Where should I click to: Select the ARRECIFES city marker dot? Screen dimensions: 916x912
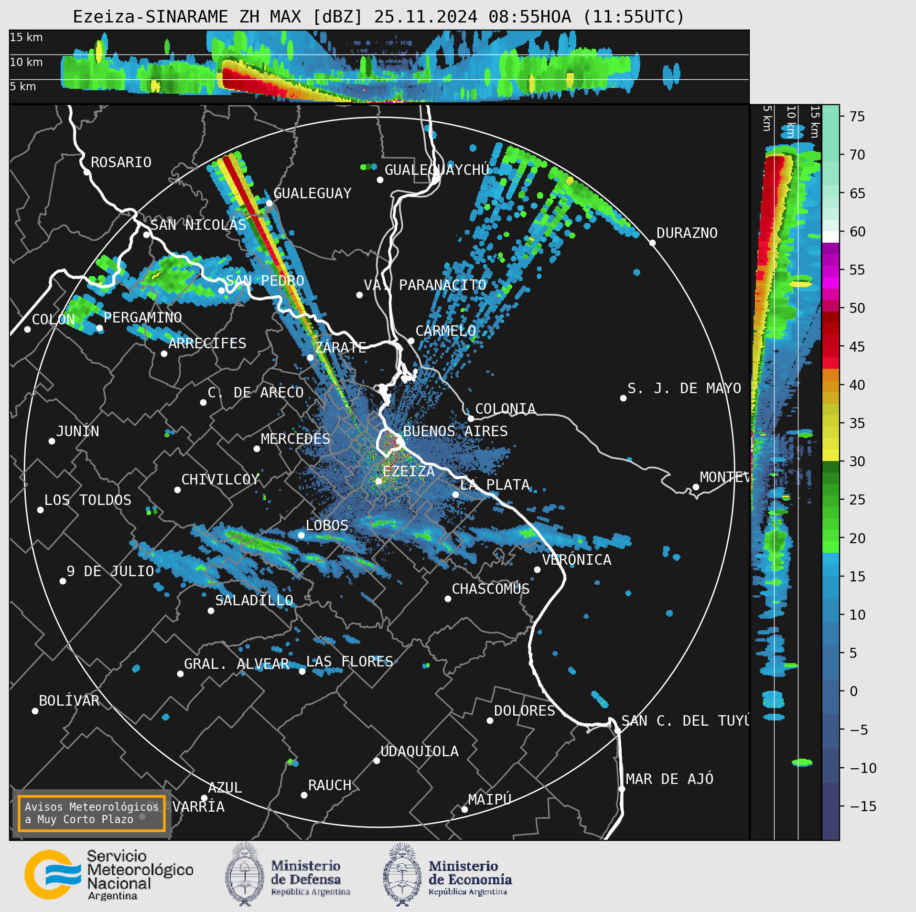pyautogui.click(x=164, y=354)
